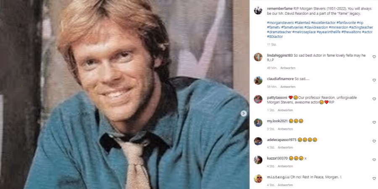Like m.i.s.t.e.r.g.i.u's comment with heart
378x189 pixels.
pyautogui.click(x=374, y=178)
